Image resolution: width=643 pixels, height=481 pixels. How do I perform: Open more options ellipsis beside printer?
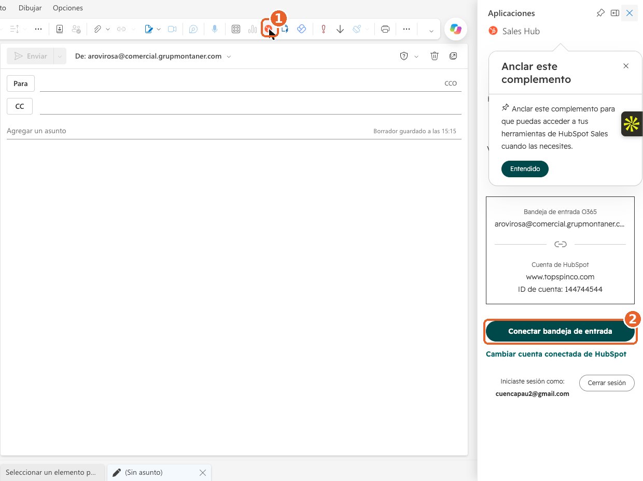tap(407, 29)
